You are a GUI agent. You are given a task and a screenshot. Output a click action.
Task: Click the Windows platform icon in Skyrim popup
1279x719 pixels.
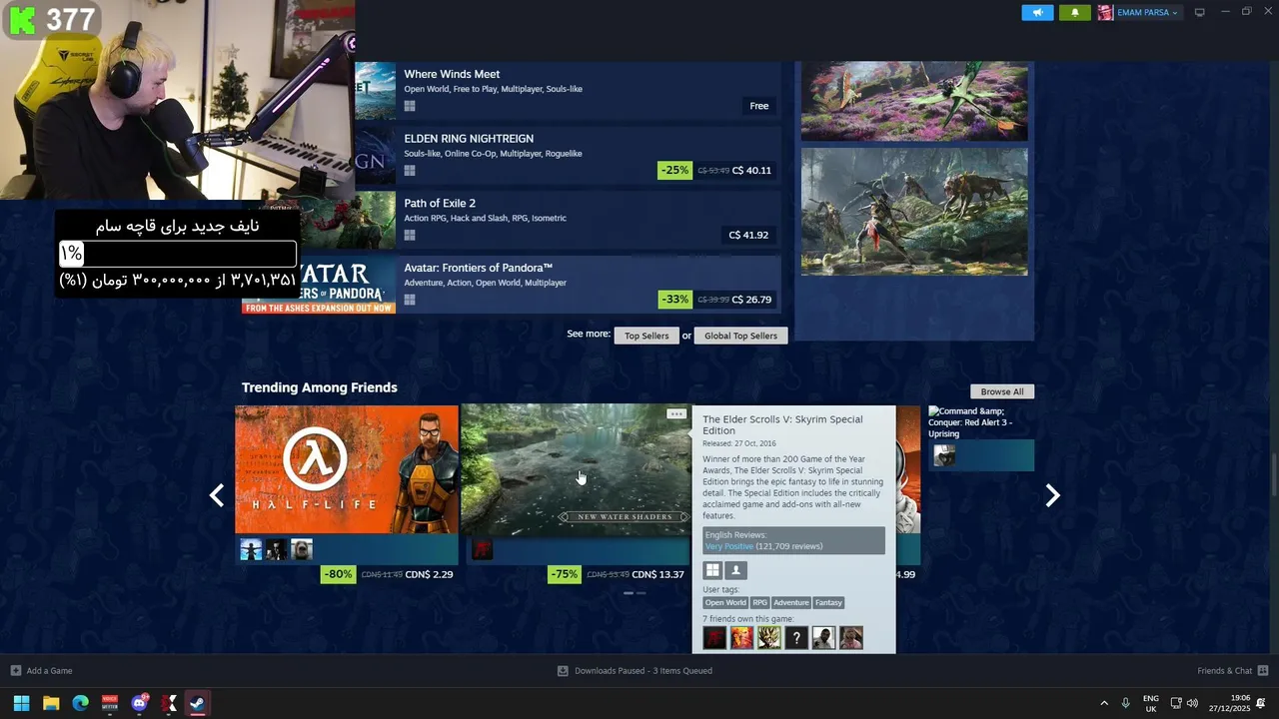(712, 570)
